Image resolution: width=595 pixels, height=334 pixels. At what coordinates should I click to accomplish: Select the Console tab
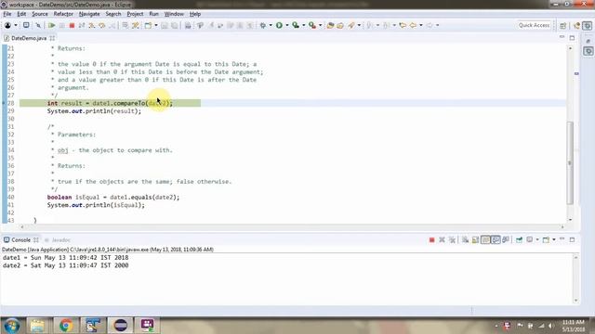point(20,240)
